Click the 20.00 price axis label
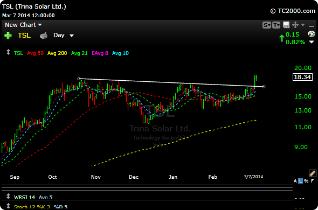Viewport: 318px width, 210px height. [303, 68]
